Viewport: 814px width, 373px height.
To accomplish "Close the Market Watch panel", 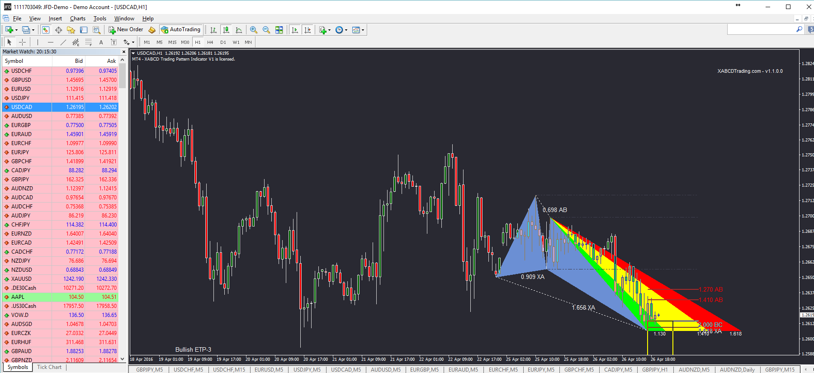I will pos(123,52).
